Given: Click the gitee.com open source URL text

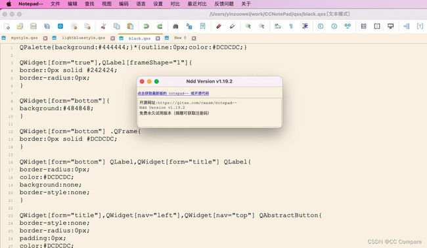Looking at the screenshot, I should tap(197, 103).
